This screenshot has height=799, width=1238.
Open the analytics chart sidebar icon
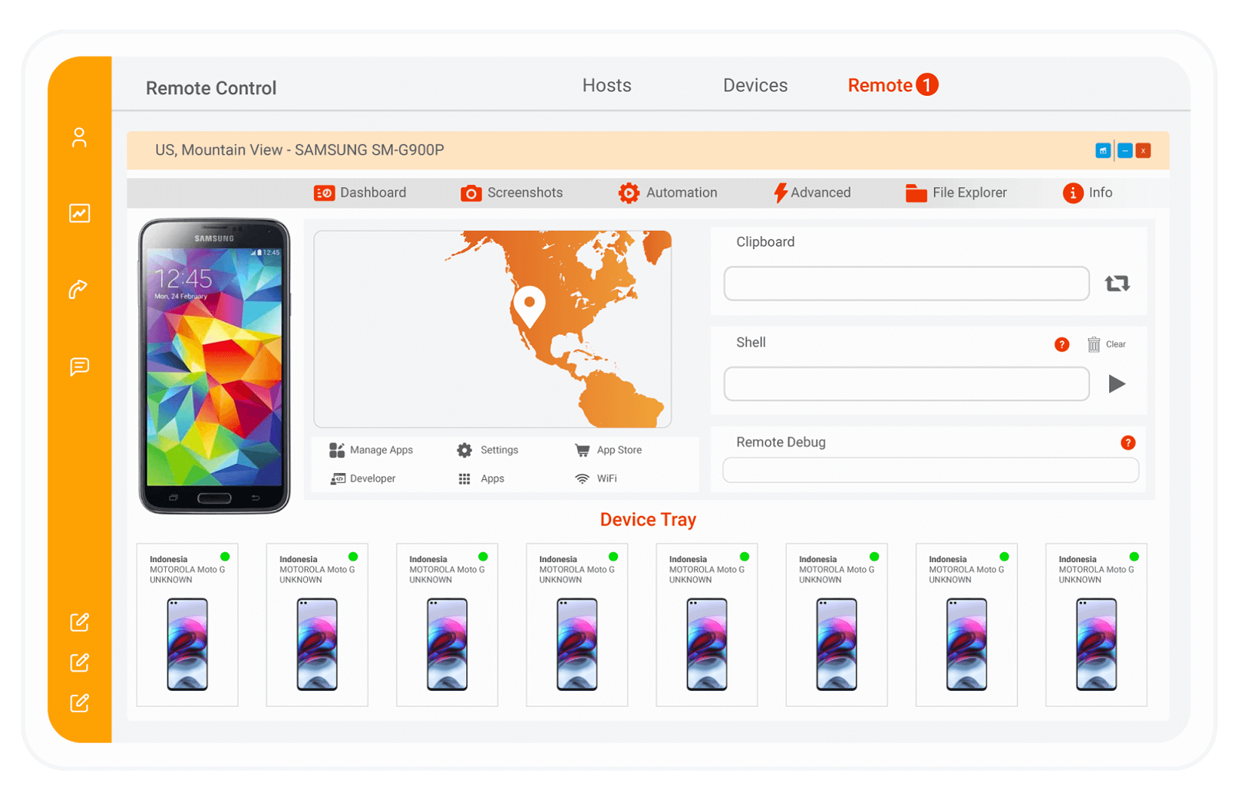(79, 213)
